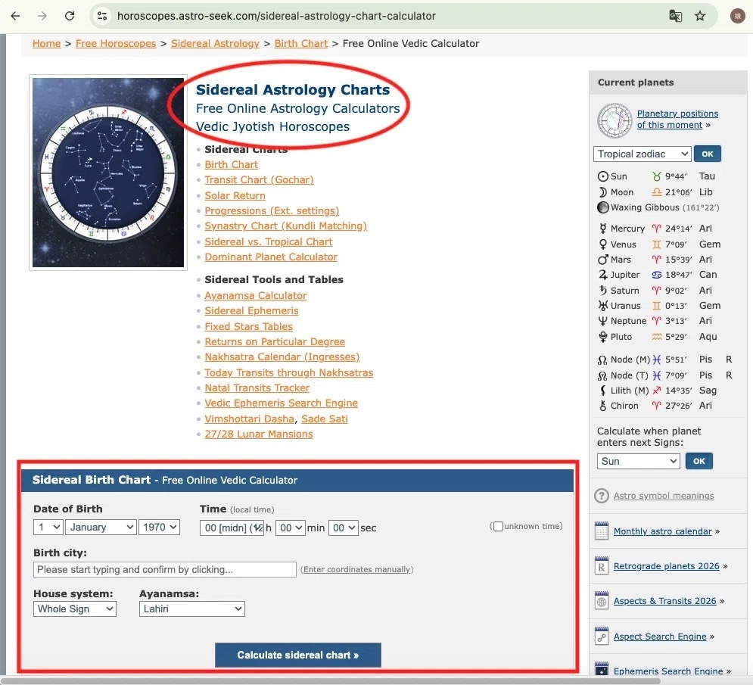Open 27/28 Lunar Mansions link
This screenshot has height=685, width=753.
click(258, 434)
